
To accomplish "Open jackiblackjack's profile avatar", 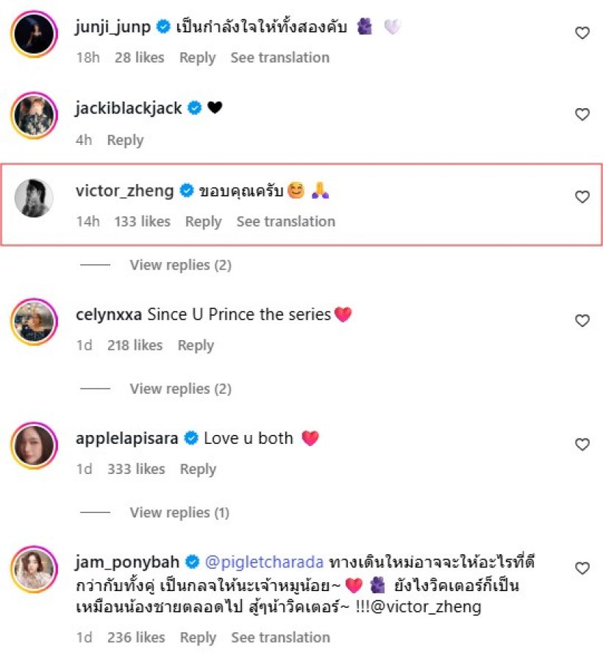I will coord(35,116).
